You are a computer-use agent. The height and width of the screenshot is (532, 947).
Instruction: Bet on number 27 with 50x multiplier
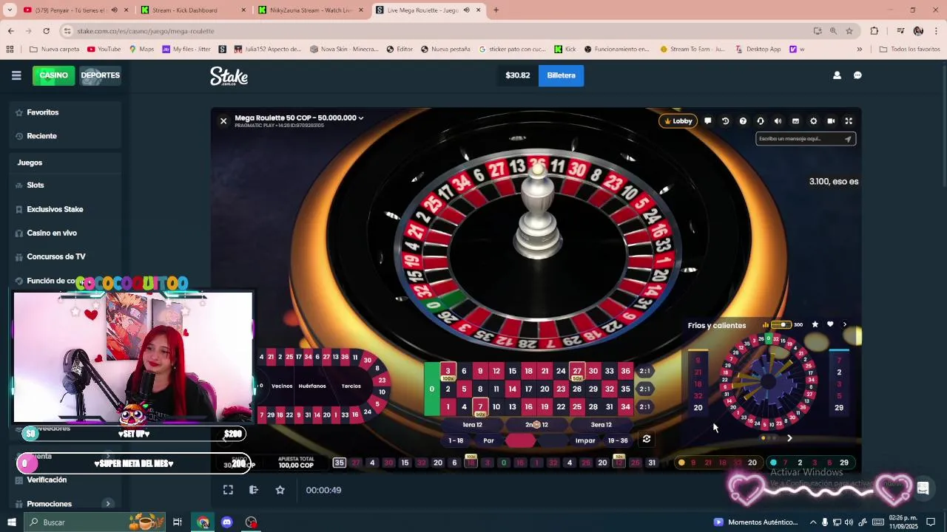pyautogui.click(x=577, y=372)
